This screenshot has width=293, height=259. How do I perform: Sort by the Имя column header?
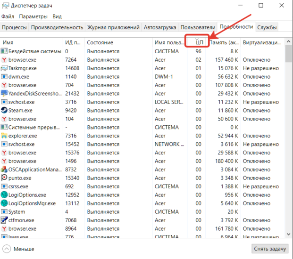32,42
